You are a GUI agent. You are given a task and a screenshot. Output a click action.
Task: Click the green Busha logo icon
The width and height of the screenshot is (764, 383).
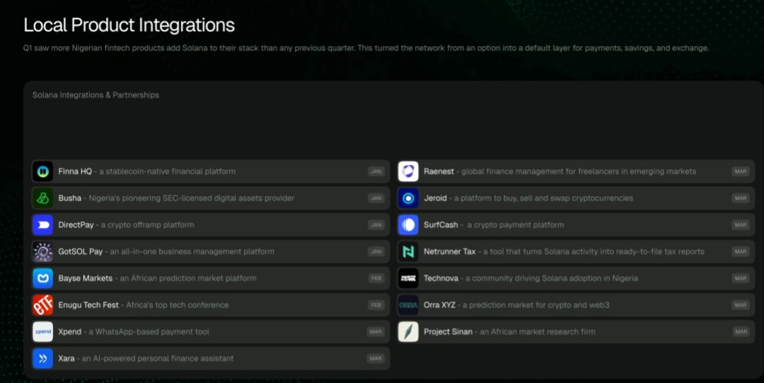click(42, 198)
